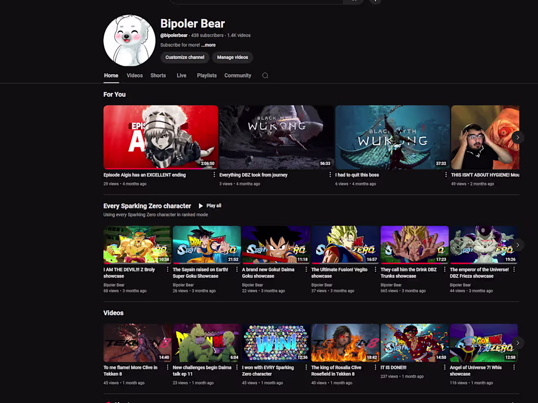The image size is (538, 403).
Task: Switch to the Videos tab
Action: [x=134, y=75]
